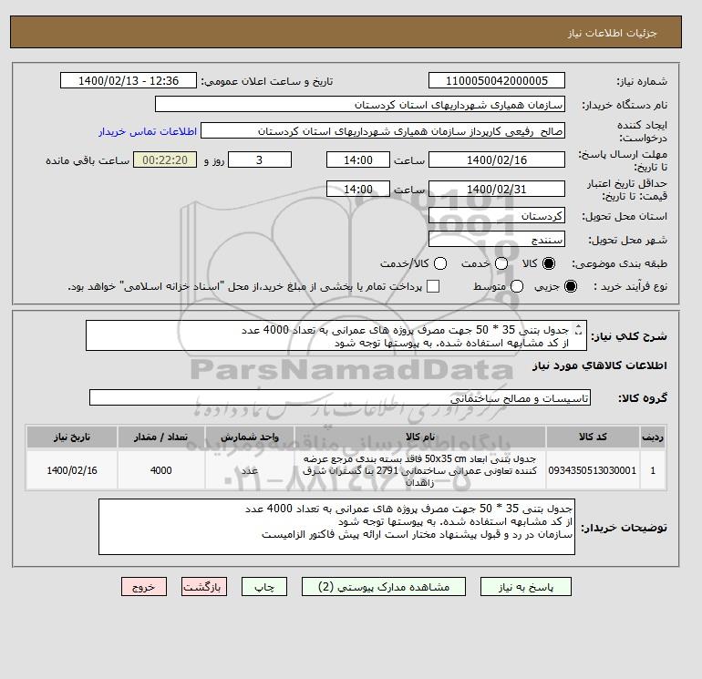Click the price validity time 14:00 field
702x679 pixels.
click(x=358, y=189)
